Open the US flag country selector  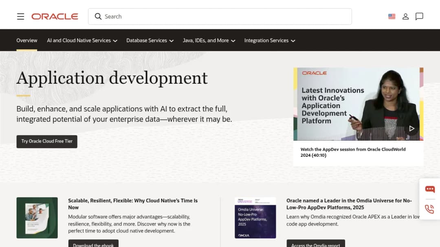(x=392, y=17)
